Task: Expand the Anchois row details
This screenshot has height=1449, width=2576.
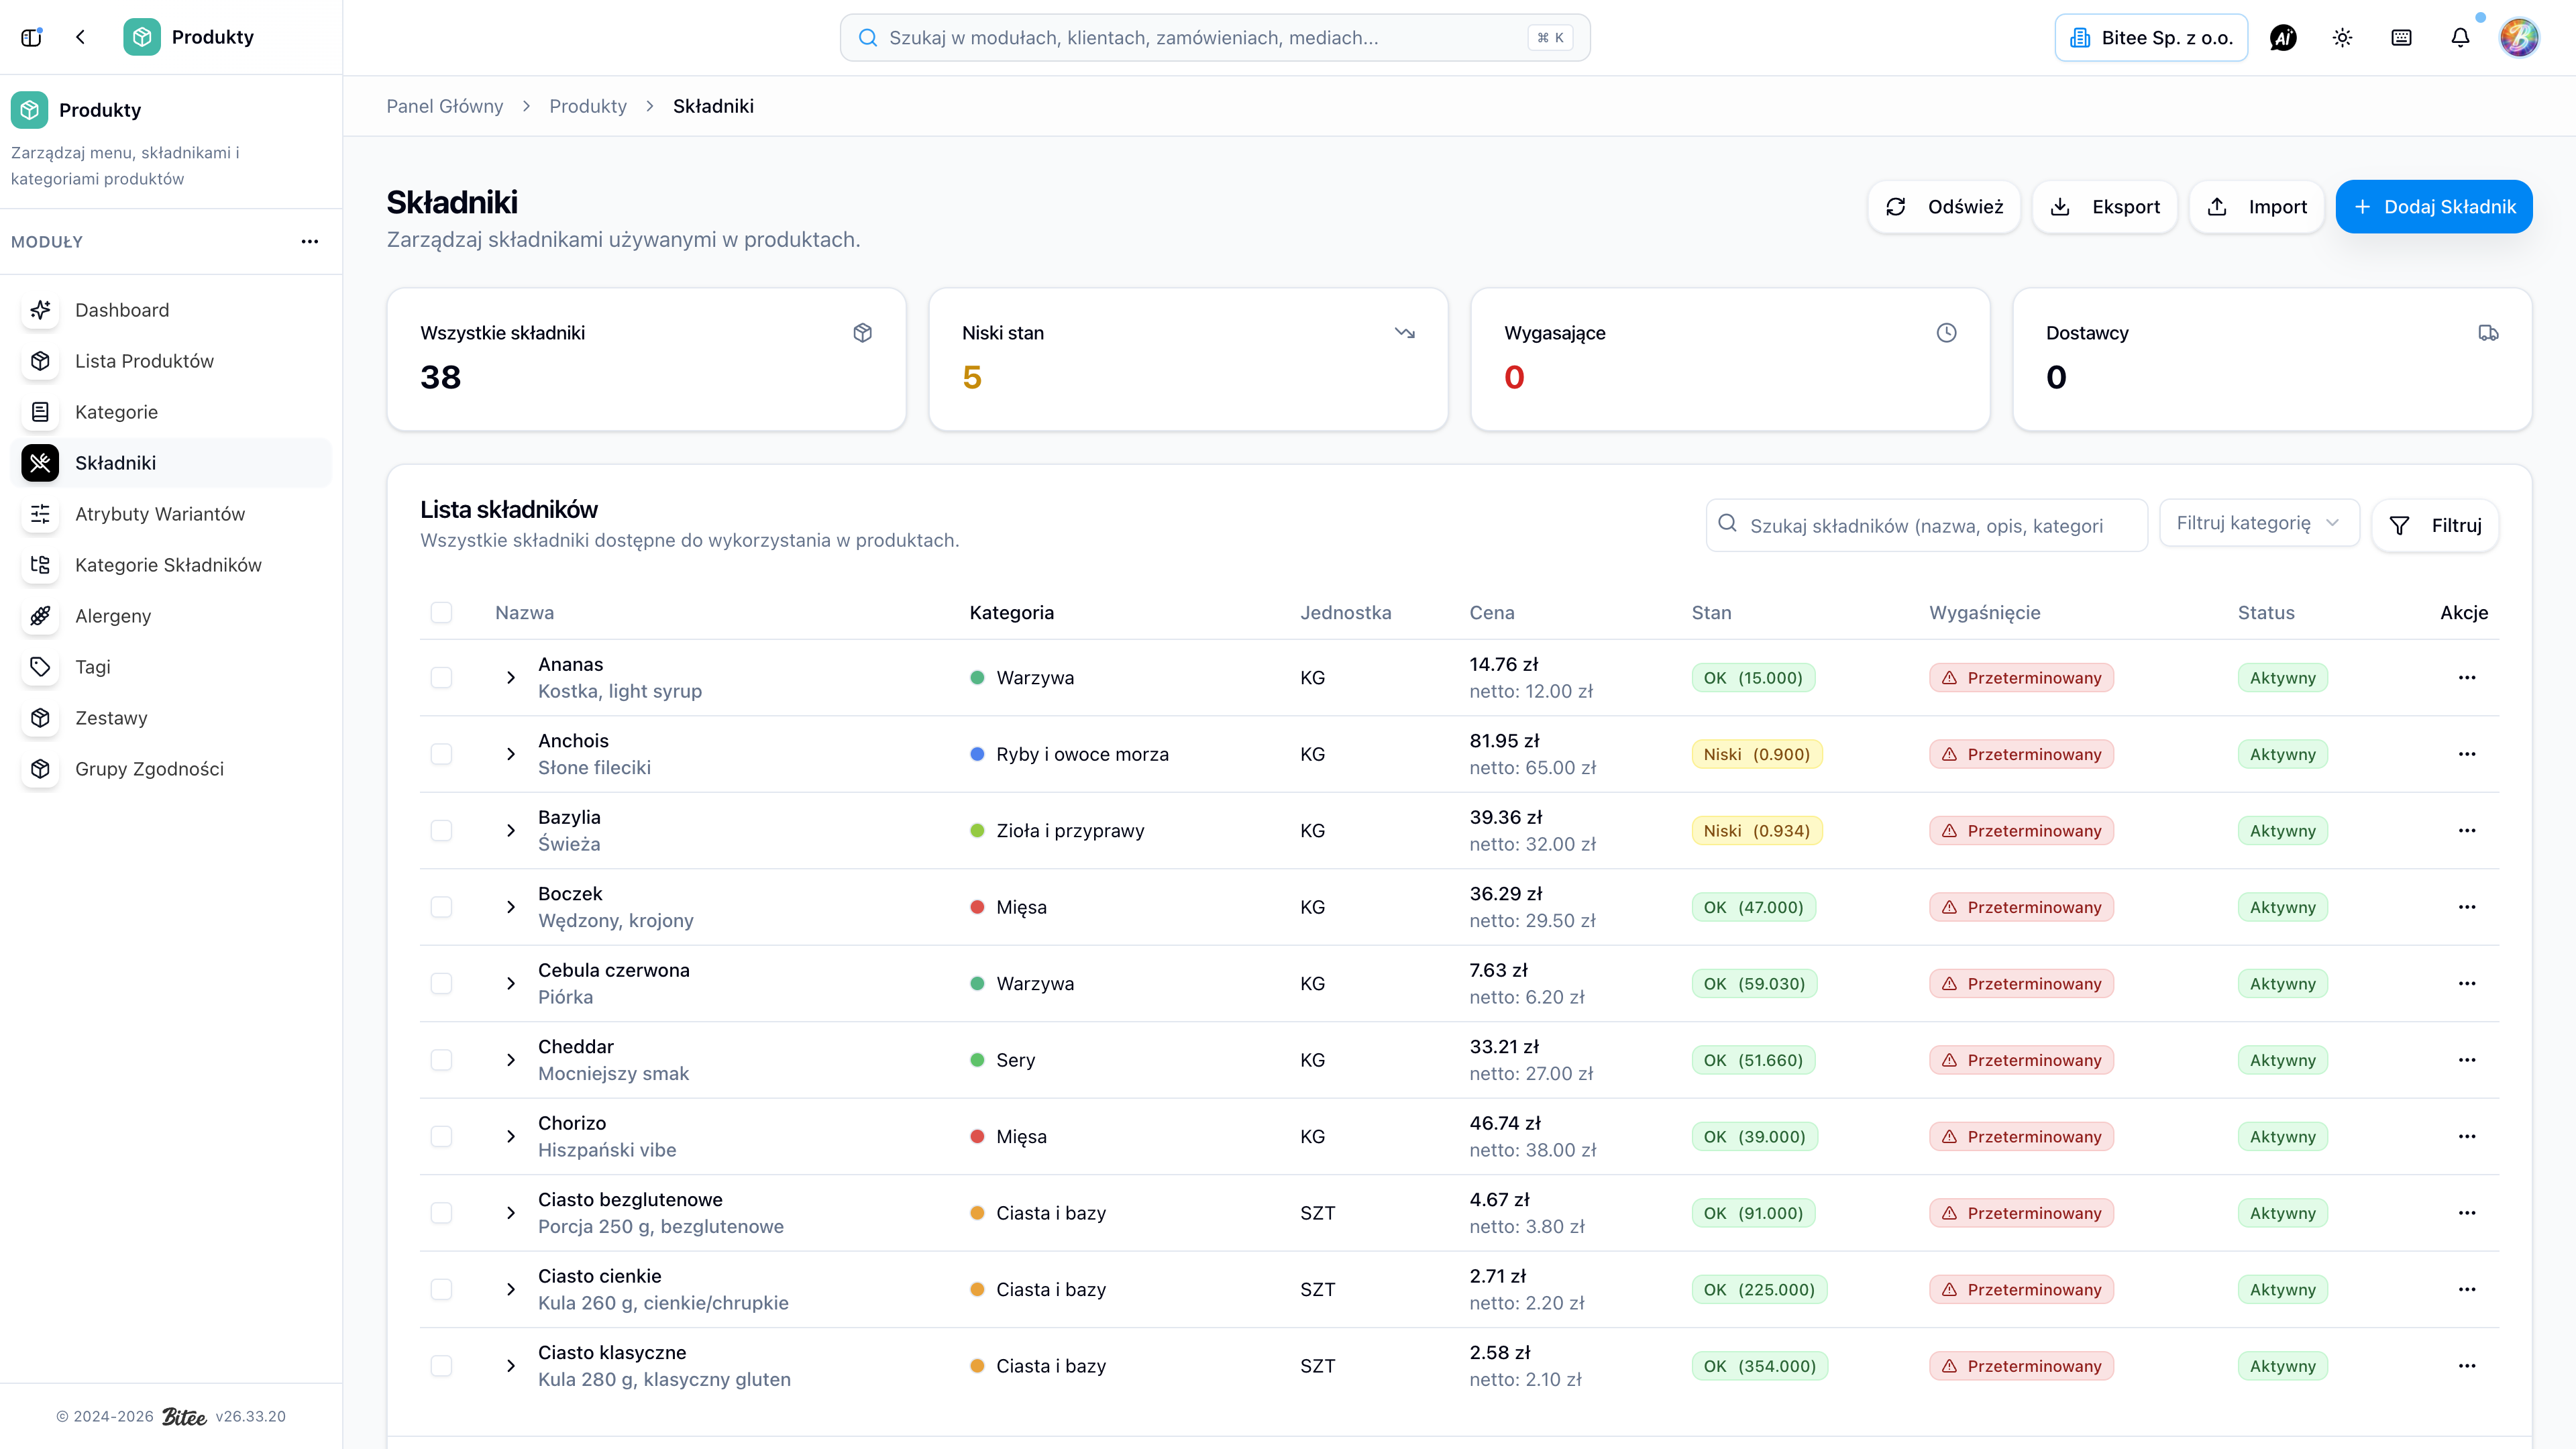Action: [511, 754]
